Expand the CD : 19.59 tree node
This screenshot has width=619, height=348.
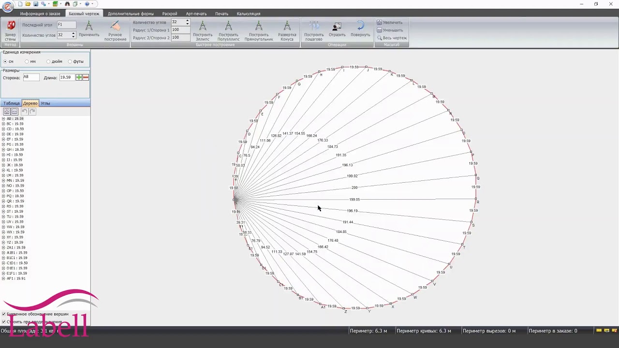pyautogui.click(x=3, y=129)
